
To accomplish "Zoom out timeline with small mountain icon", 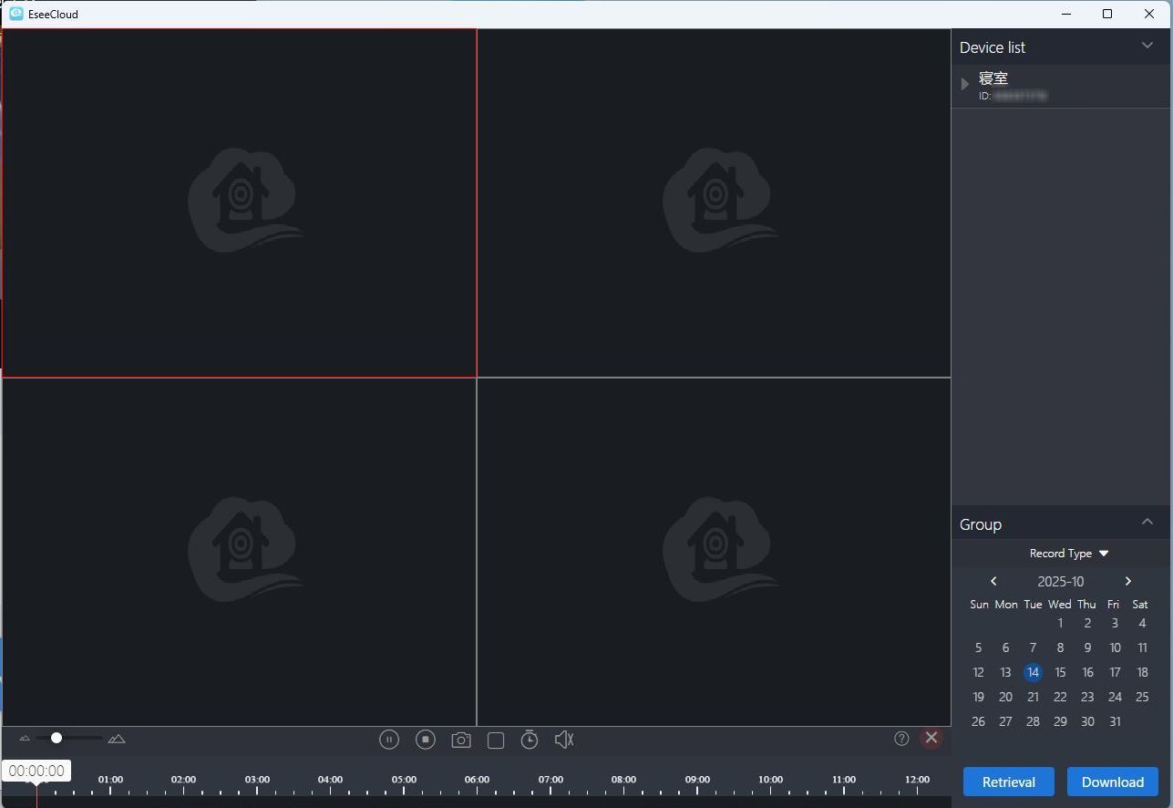I will pyautogui.click(x=25, y=739).
